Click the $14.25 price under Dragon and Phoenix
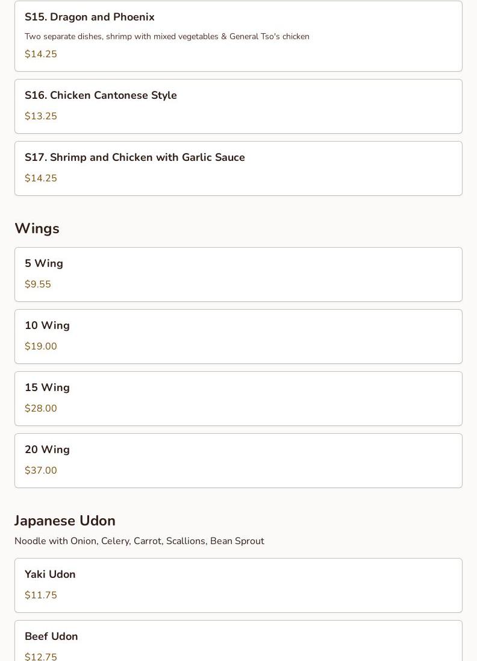477x661 pixels. tap(41, 54)
